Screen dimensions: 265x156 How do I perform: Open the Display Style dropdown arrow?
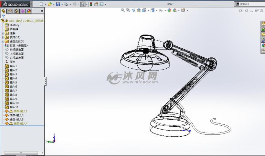pos(157,11)
